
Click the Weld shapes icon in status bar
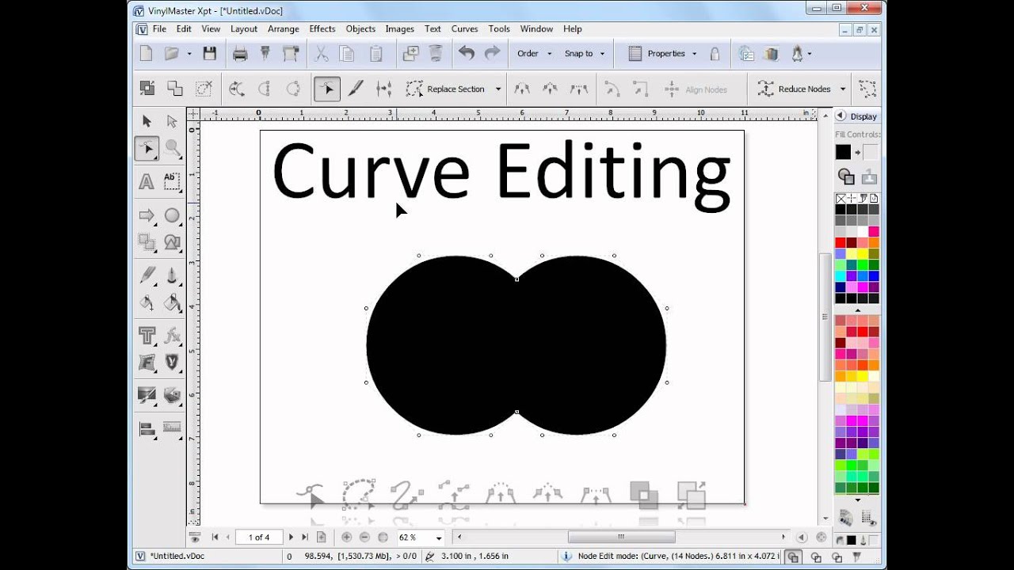pos(793,557)
